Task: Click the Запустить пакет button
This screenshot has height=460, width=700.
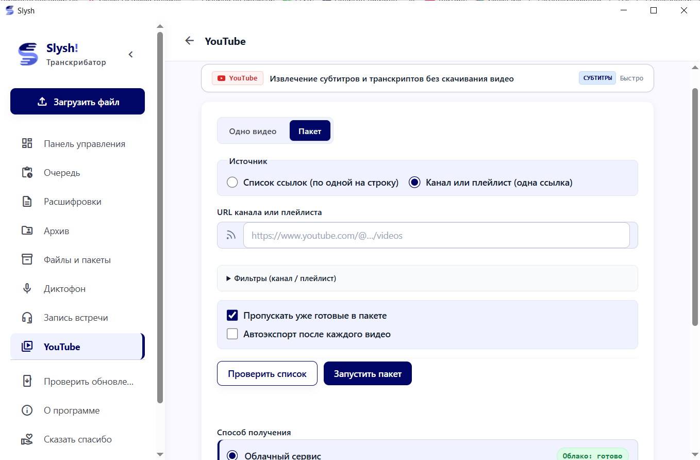Action: pyautogui.click(x=368, y=373)
